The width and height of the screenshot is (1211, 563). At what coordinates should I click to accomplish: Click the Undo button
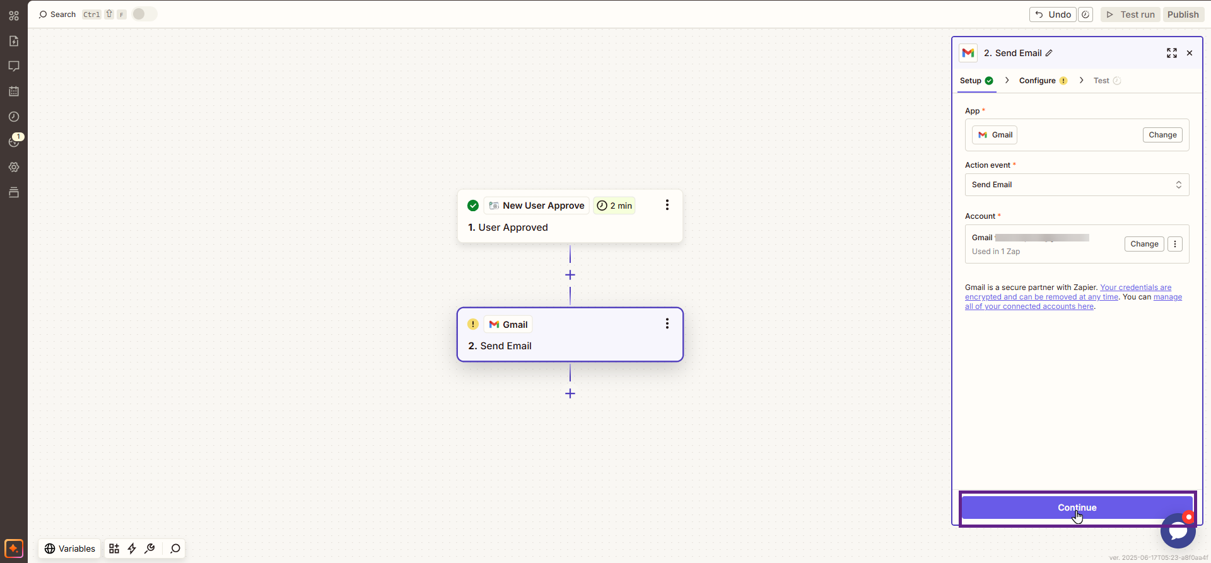[1053, 15]
